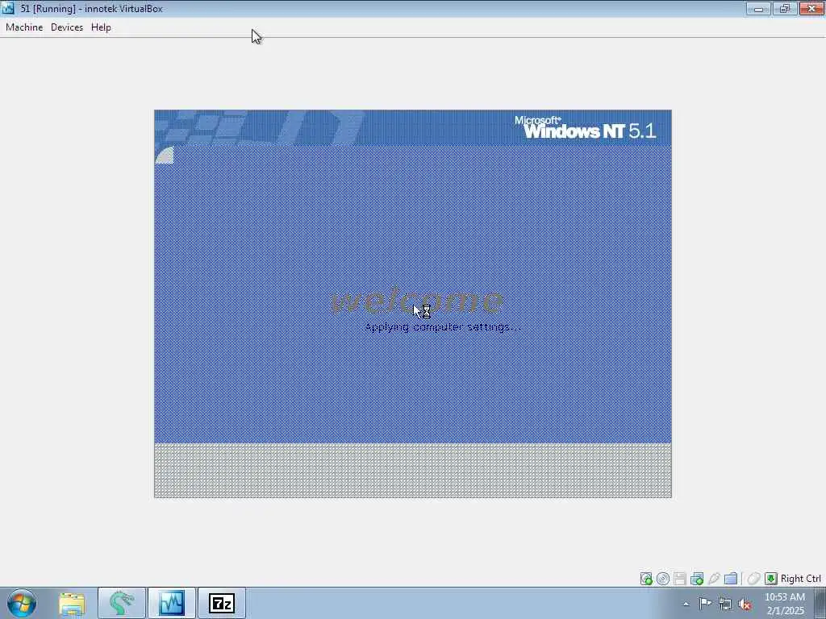Open Windows Explorer from the taskbar

72,603
